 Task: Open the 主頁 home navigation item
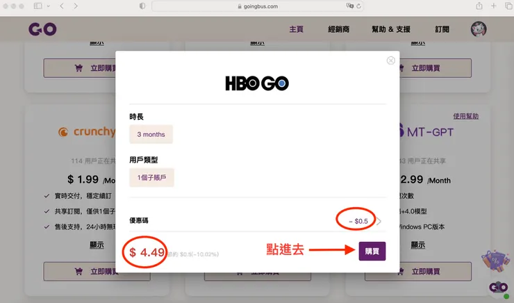coord(296,29)
